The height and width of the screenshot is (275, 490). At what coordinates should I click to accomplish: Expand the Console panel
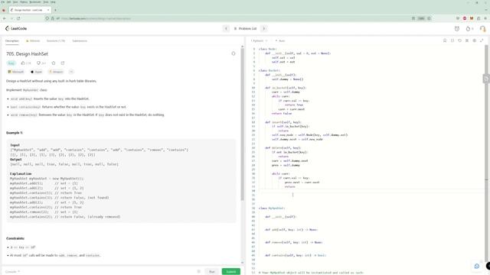click(12, 272)
